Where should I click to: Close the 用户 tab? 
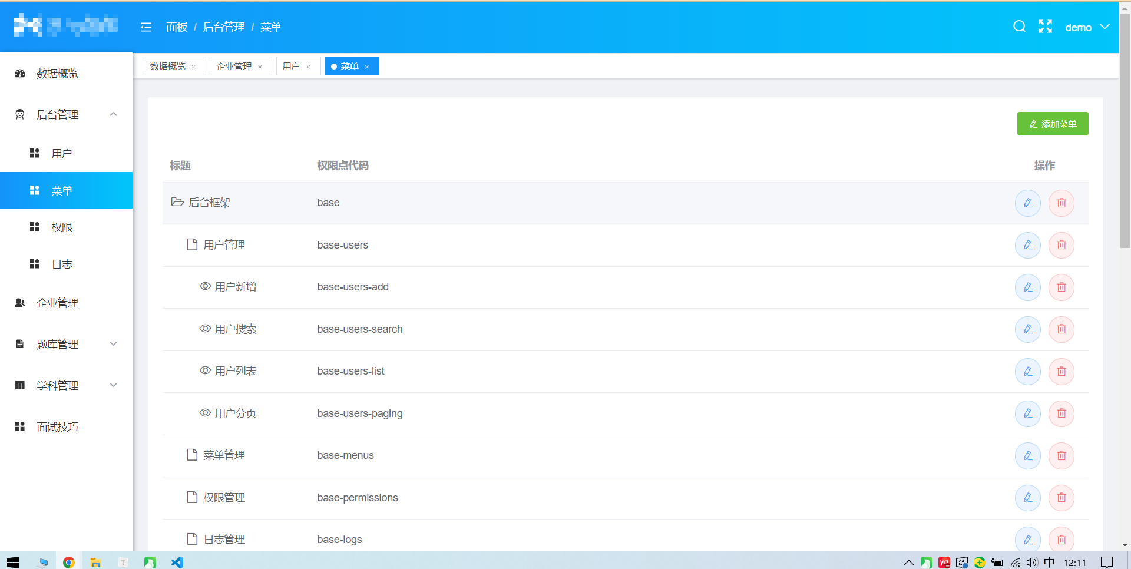(x=308, y=67)
